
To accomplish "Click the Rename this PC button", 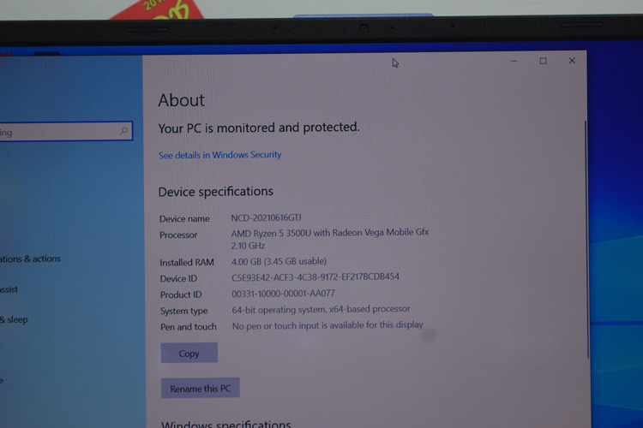I will [200, 388].
